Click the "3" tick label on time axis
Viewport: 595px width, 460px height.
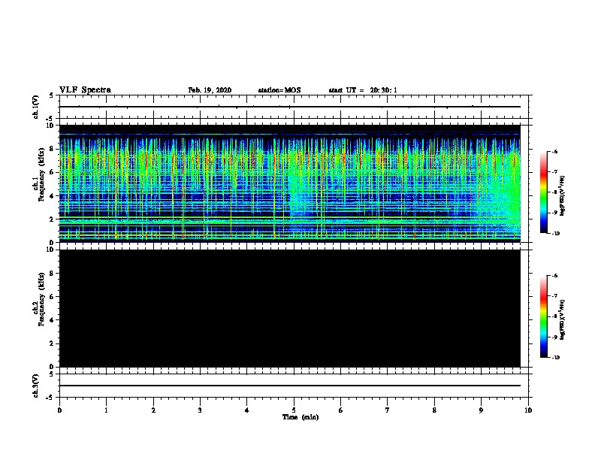200,410
